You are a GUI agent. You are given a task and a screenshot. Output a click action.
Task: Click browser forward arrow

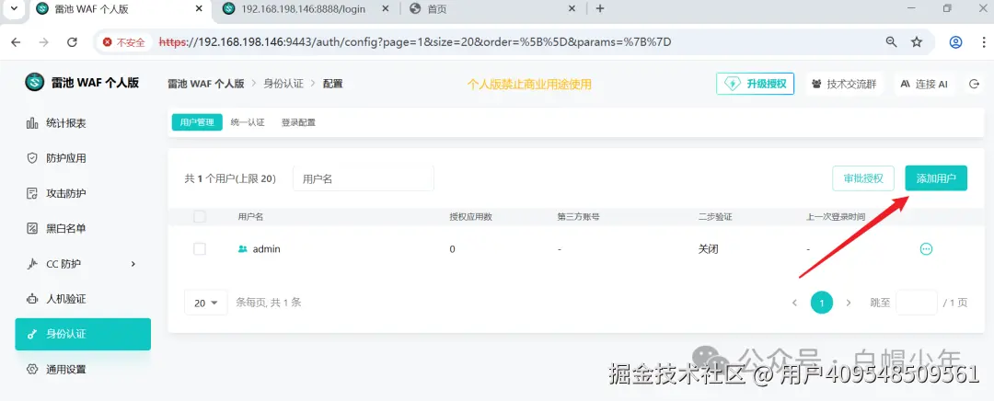tap(44, 42)
